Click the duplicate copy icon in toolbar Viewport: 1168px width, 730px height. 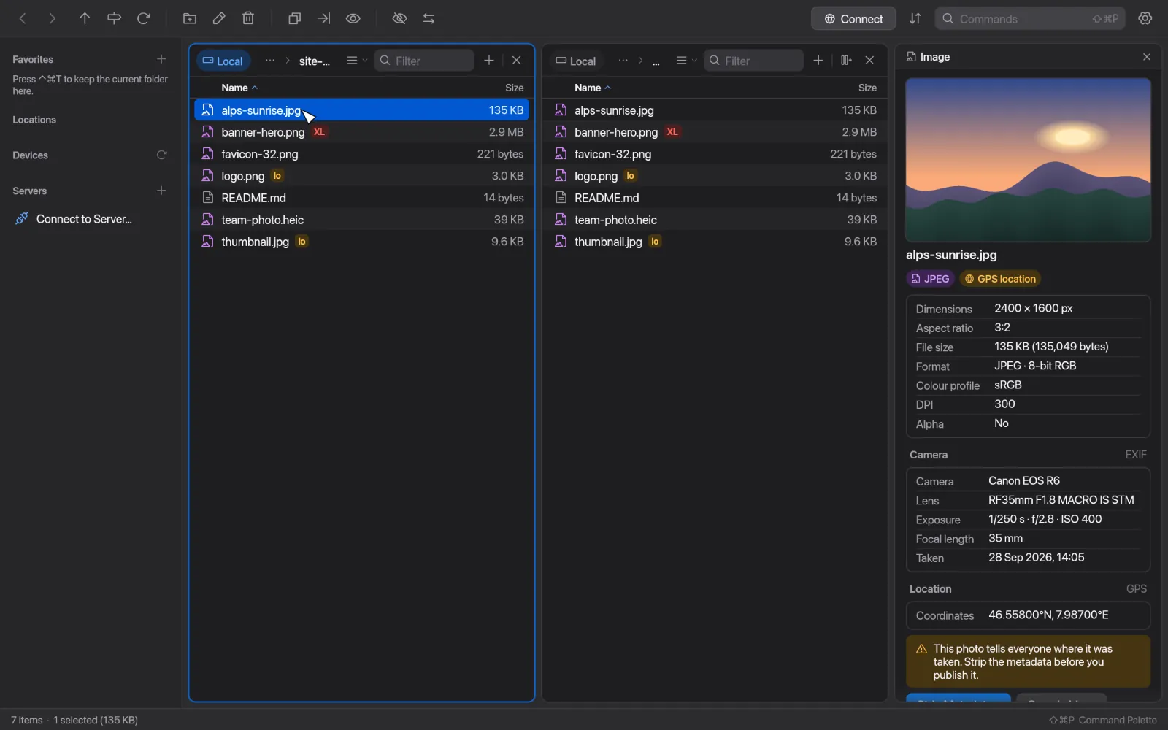pos(294,19)
